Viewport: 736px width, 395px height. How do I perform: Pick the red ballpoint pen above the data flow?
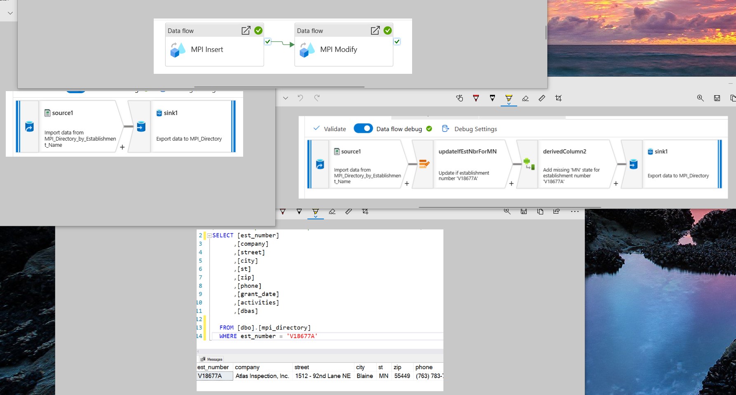[476, 98]
